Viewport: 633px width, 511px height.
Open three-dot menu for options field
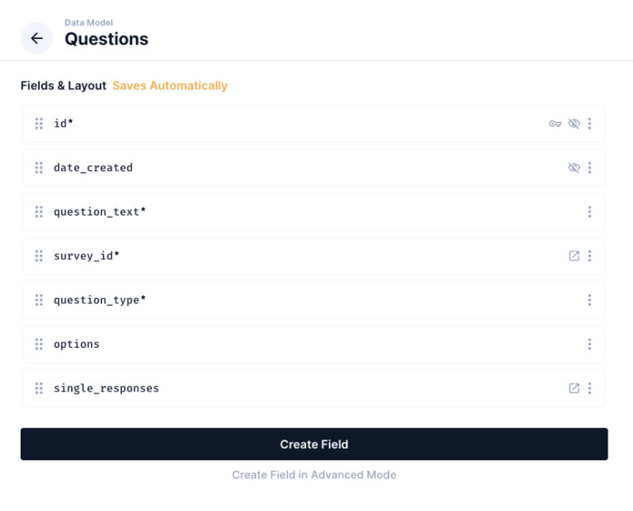click(589, 344)
